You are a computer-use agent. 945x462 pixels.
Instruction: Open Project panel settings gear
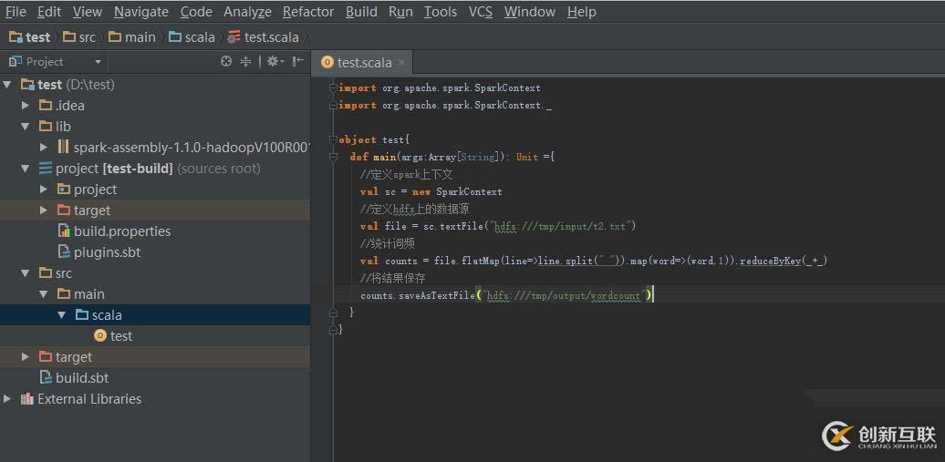tap(275, 61)
